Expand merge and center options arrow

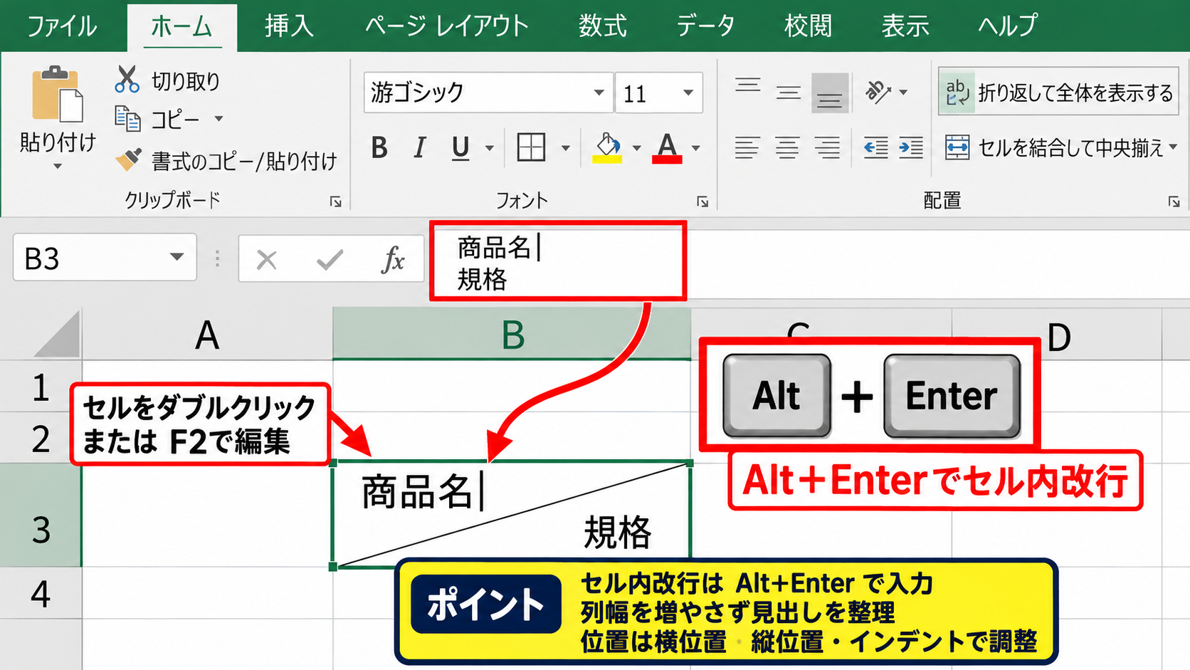(1173, 147)
